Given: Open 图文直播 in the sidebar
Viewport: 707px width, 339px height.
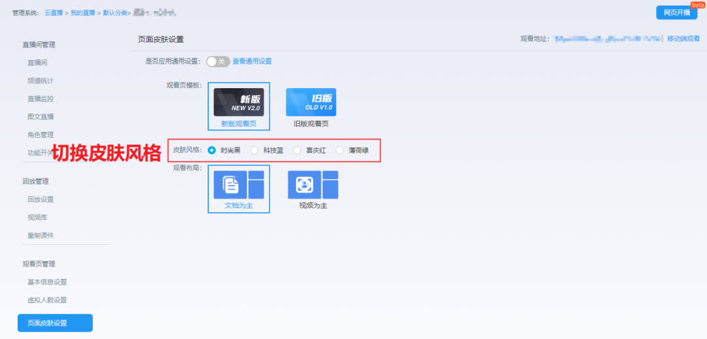Looking at the screenshot, I should tap(41, 117).
